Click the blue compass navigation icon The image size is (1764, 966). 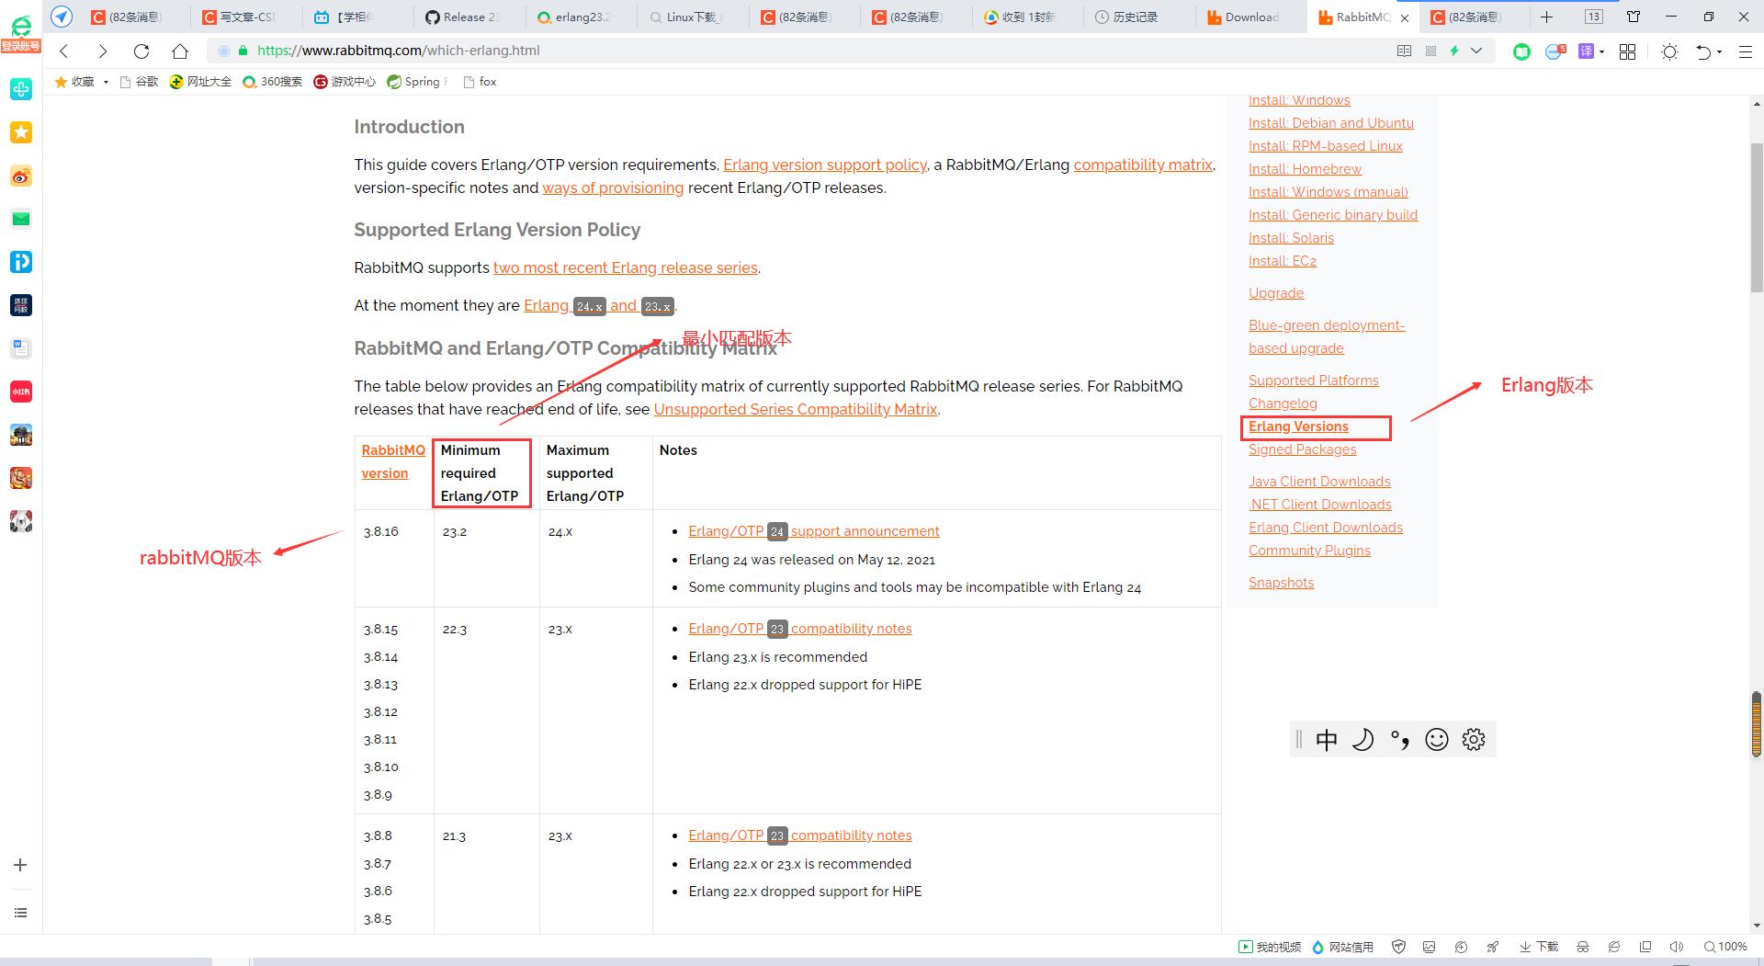tap(62, 17)
